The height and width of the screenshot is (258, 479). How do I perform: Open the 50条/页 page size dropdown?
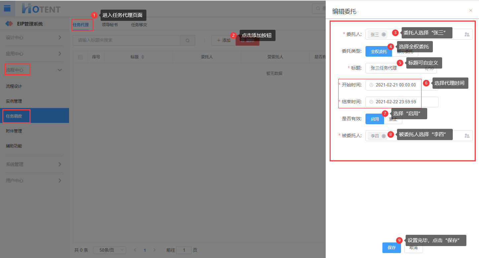point(109,250)
